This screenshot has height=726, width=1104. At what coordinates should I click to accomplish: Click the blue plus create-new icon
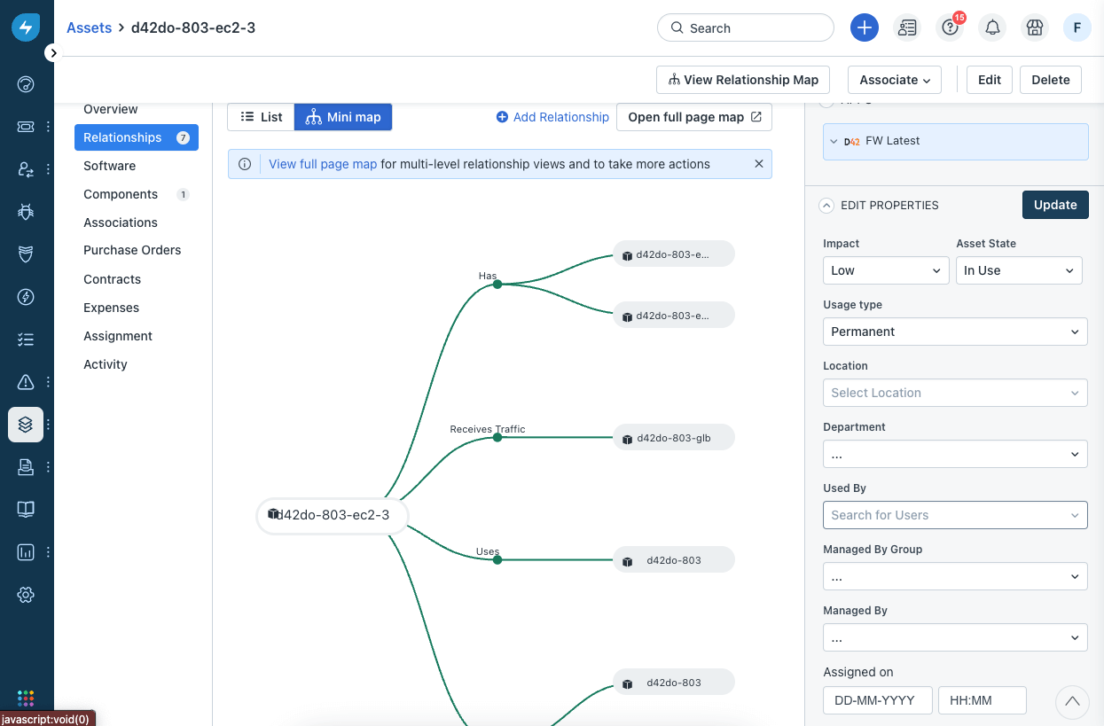(x=864, y=27)
